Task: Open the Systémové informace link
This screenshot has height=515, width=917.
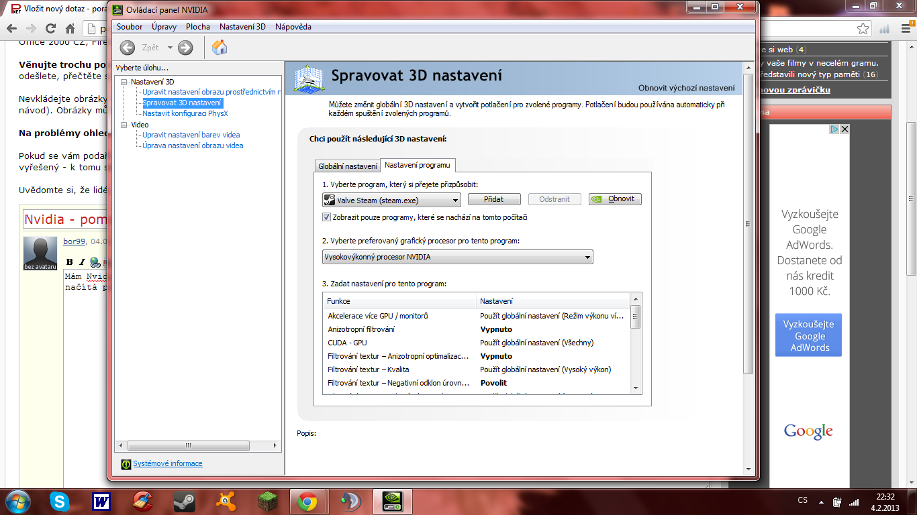Action: click(x=168, y=463)
